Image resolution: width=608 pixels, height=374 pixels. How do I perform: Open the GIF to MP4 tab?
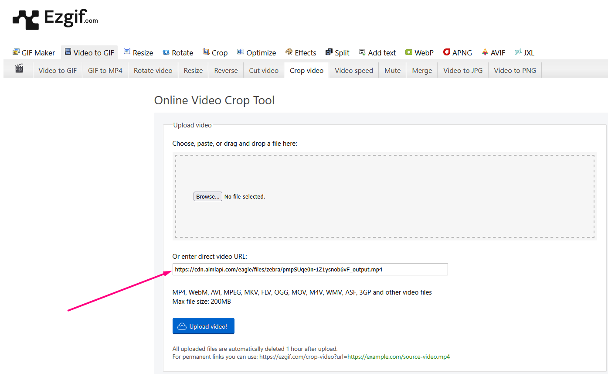coord(105,70)
